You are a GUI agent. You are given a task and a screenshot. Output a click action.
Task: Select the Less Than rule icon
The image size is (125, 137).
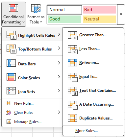(73, 50)
